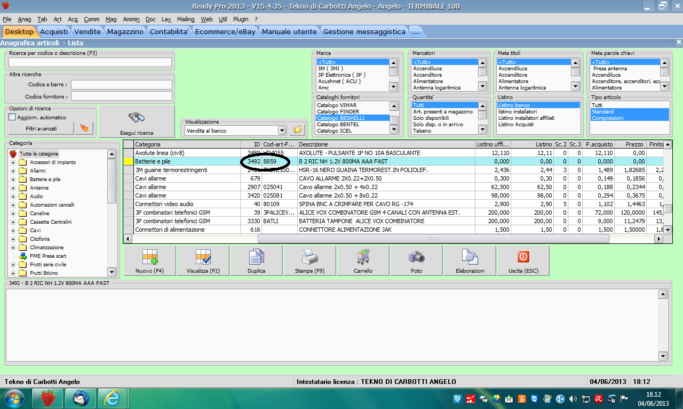Click the Codice fornitore input field
This screenshot has height=409, width=683.
[122, 96]
